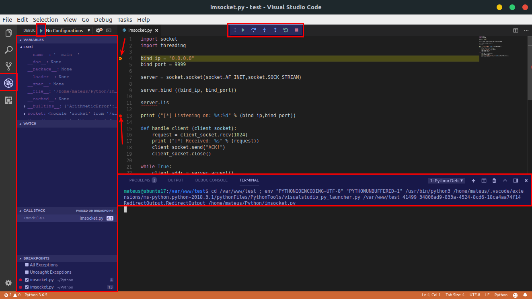Image resolution: width=532 pixels, height=299 pixels.
Task: Open Debug Console via sidebar header icon
Action: [109, 30]
